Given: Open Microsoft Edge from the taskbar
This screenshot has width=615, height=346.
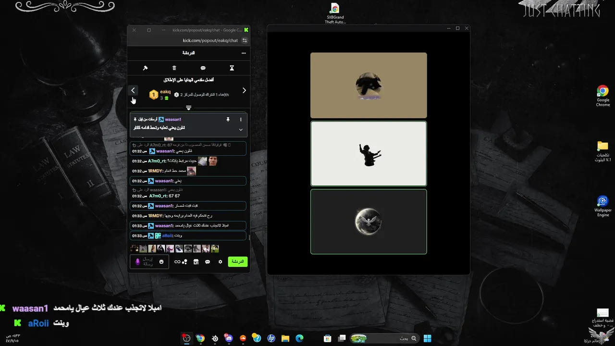Looking at the screenshot, I should [x=299, y=338].
